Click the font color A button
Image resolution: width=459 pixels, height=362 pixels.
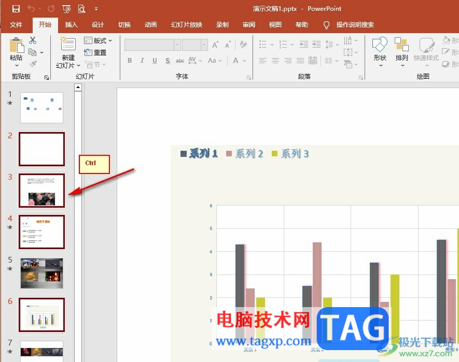(235, 61)
